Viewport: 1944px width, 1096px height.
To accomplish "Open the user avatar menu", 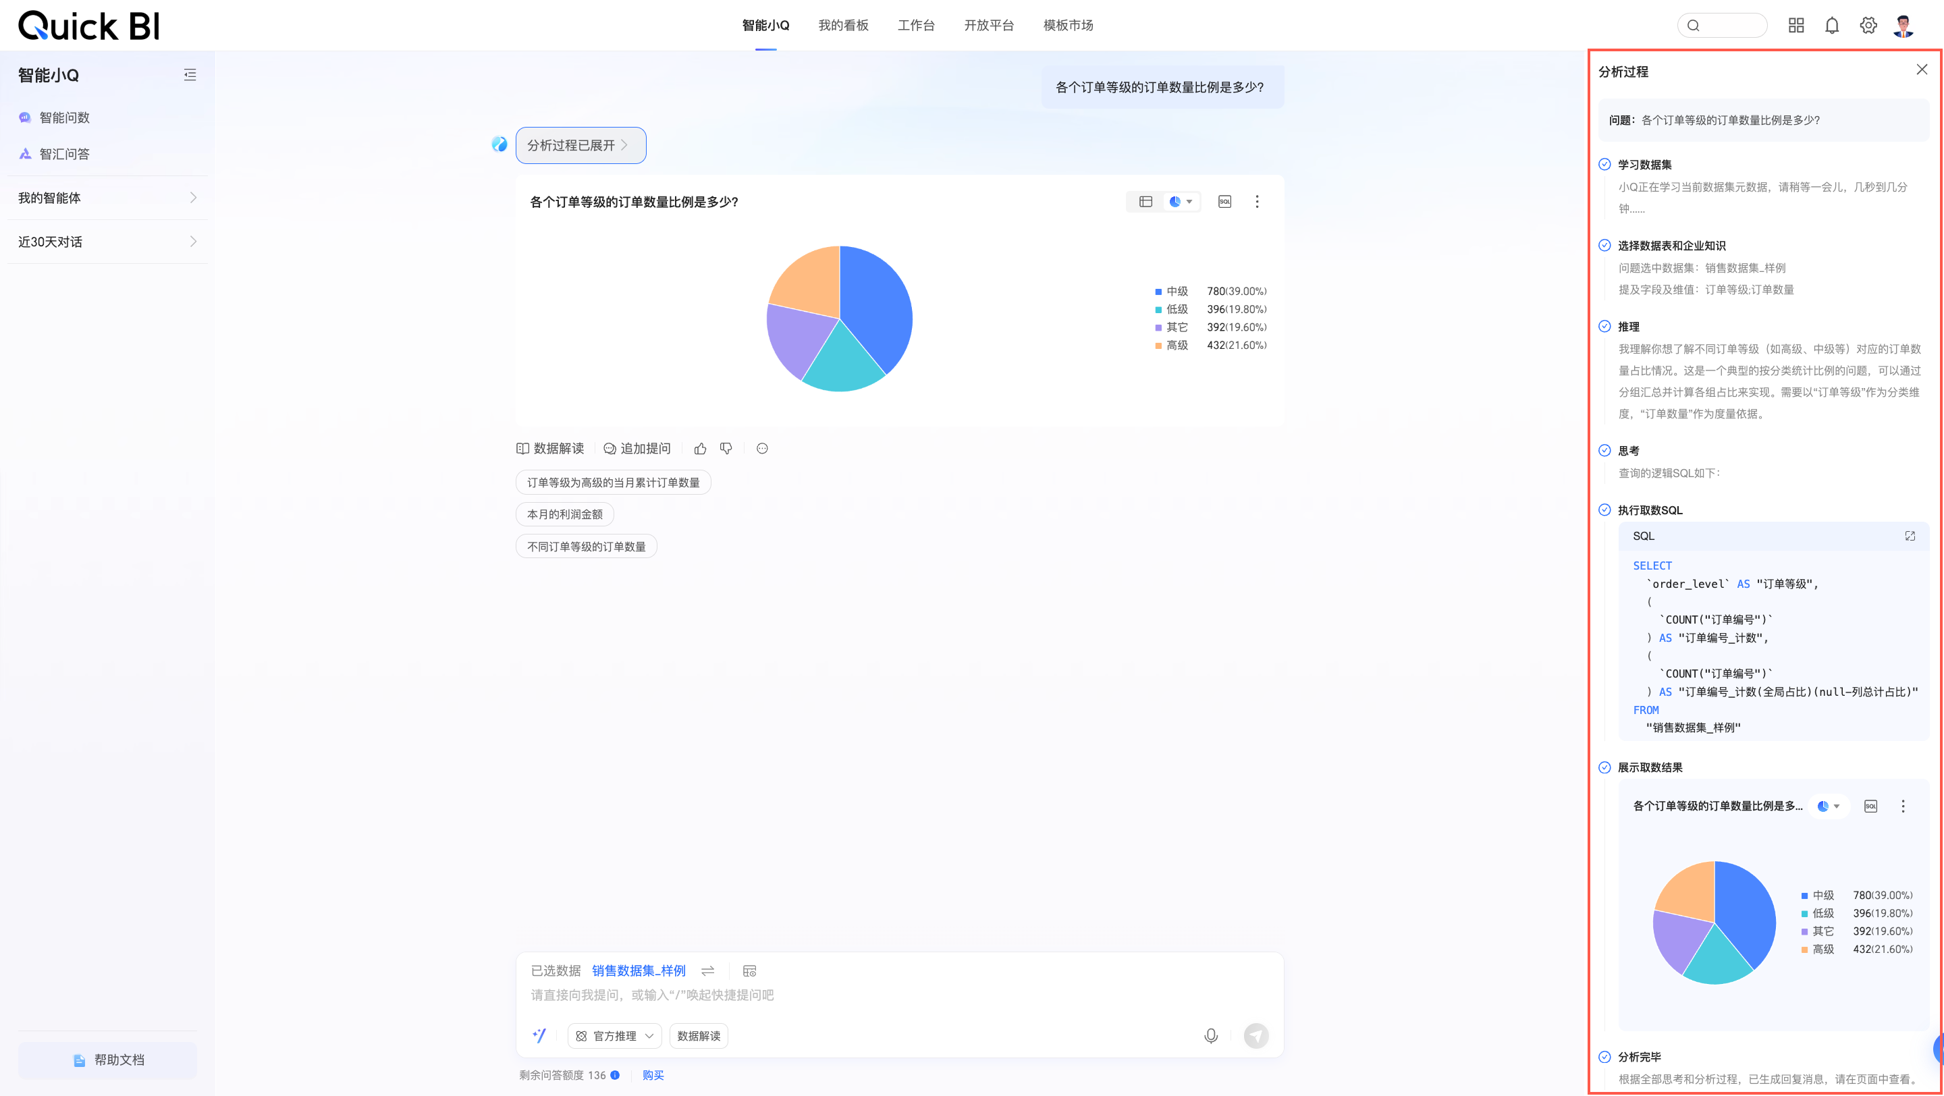I will pos(1904,26).
